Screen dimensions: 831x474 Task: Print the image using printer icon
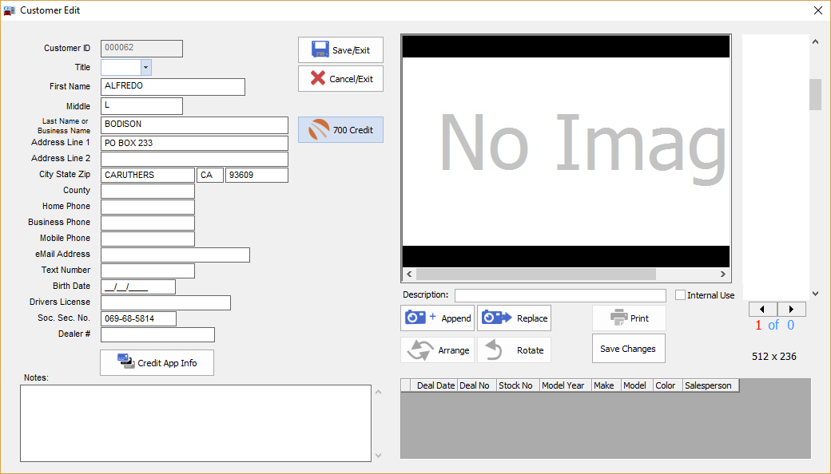[x=619, y=318]
